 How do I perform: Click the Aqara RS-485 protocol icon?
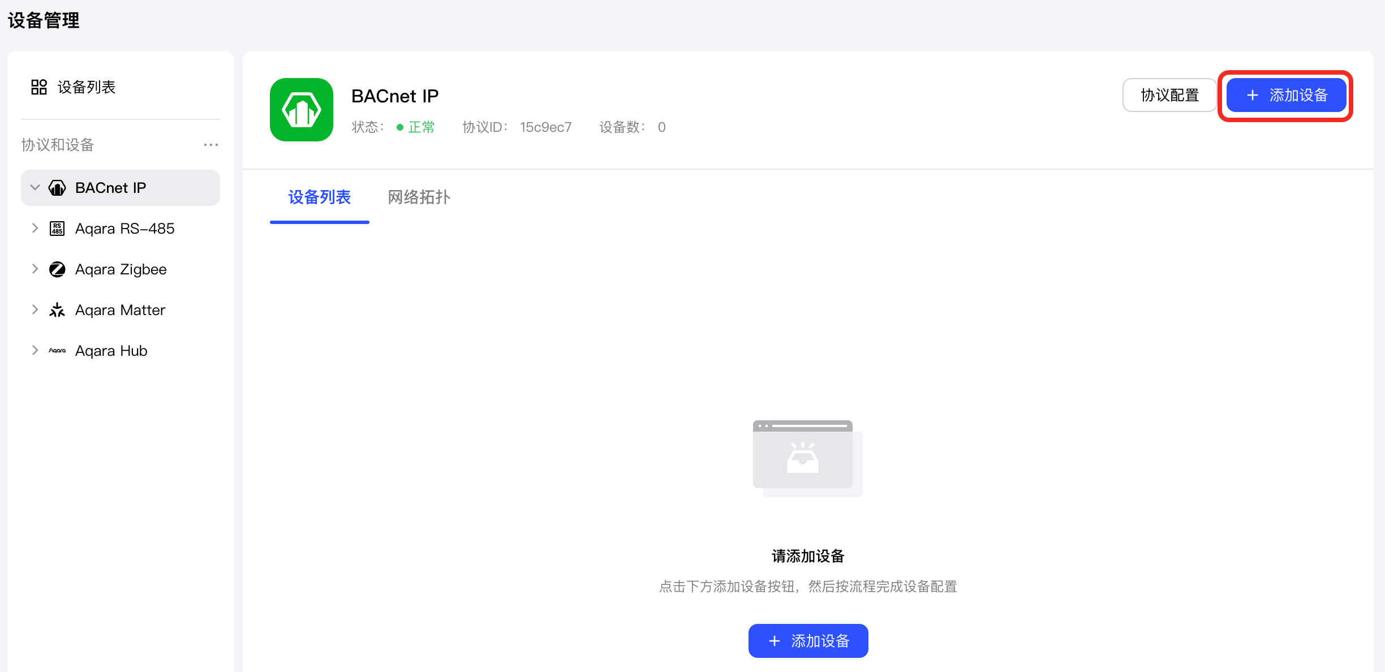click(x=57, y=229)
